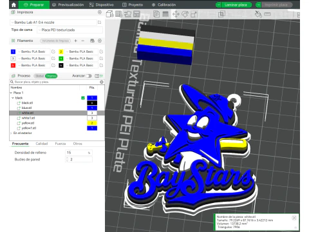Toggle the Avanzar advanced switch
The width and height of the screenshot is (309, 232).
[x=88, y=76]
